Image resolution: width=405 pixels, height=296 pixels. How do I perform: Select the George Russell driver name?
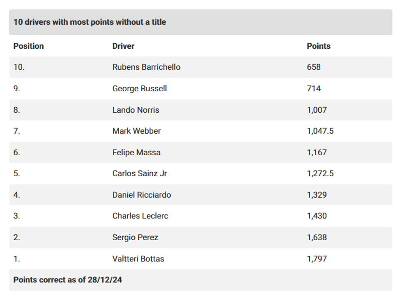tap(140, 89)
